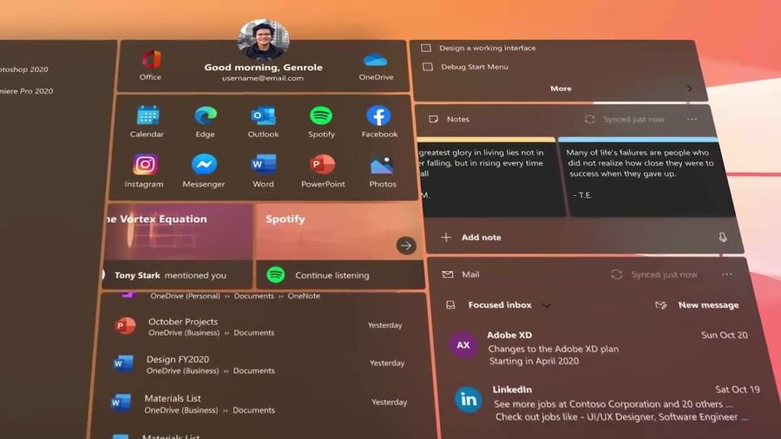Click the chevron next to More

click(690, 88)
